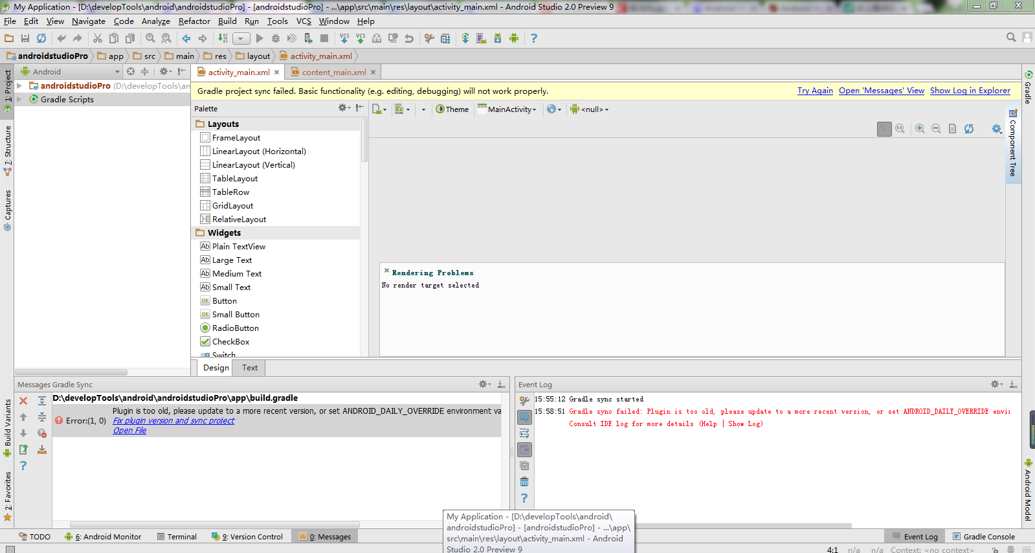The height and width of the screenshot is (553, 1035).
Task: Close the activity_main.xml tab
Action: [x=277, y=73]
